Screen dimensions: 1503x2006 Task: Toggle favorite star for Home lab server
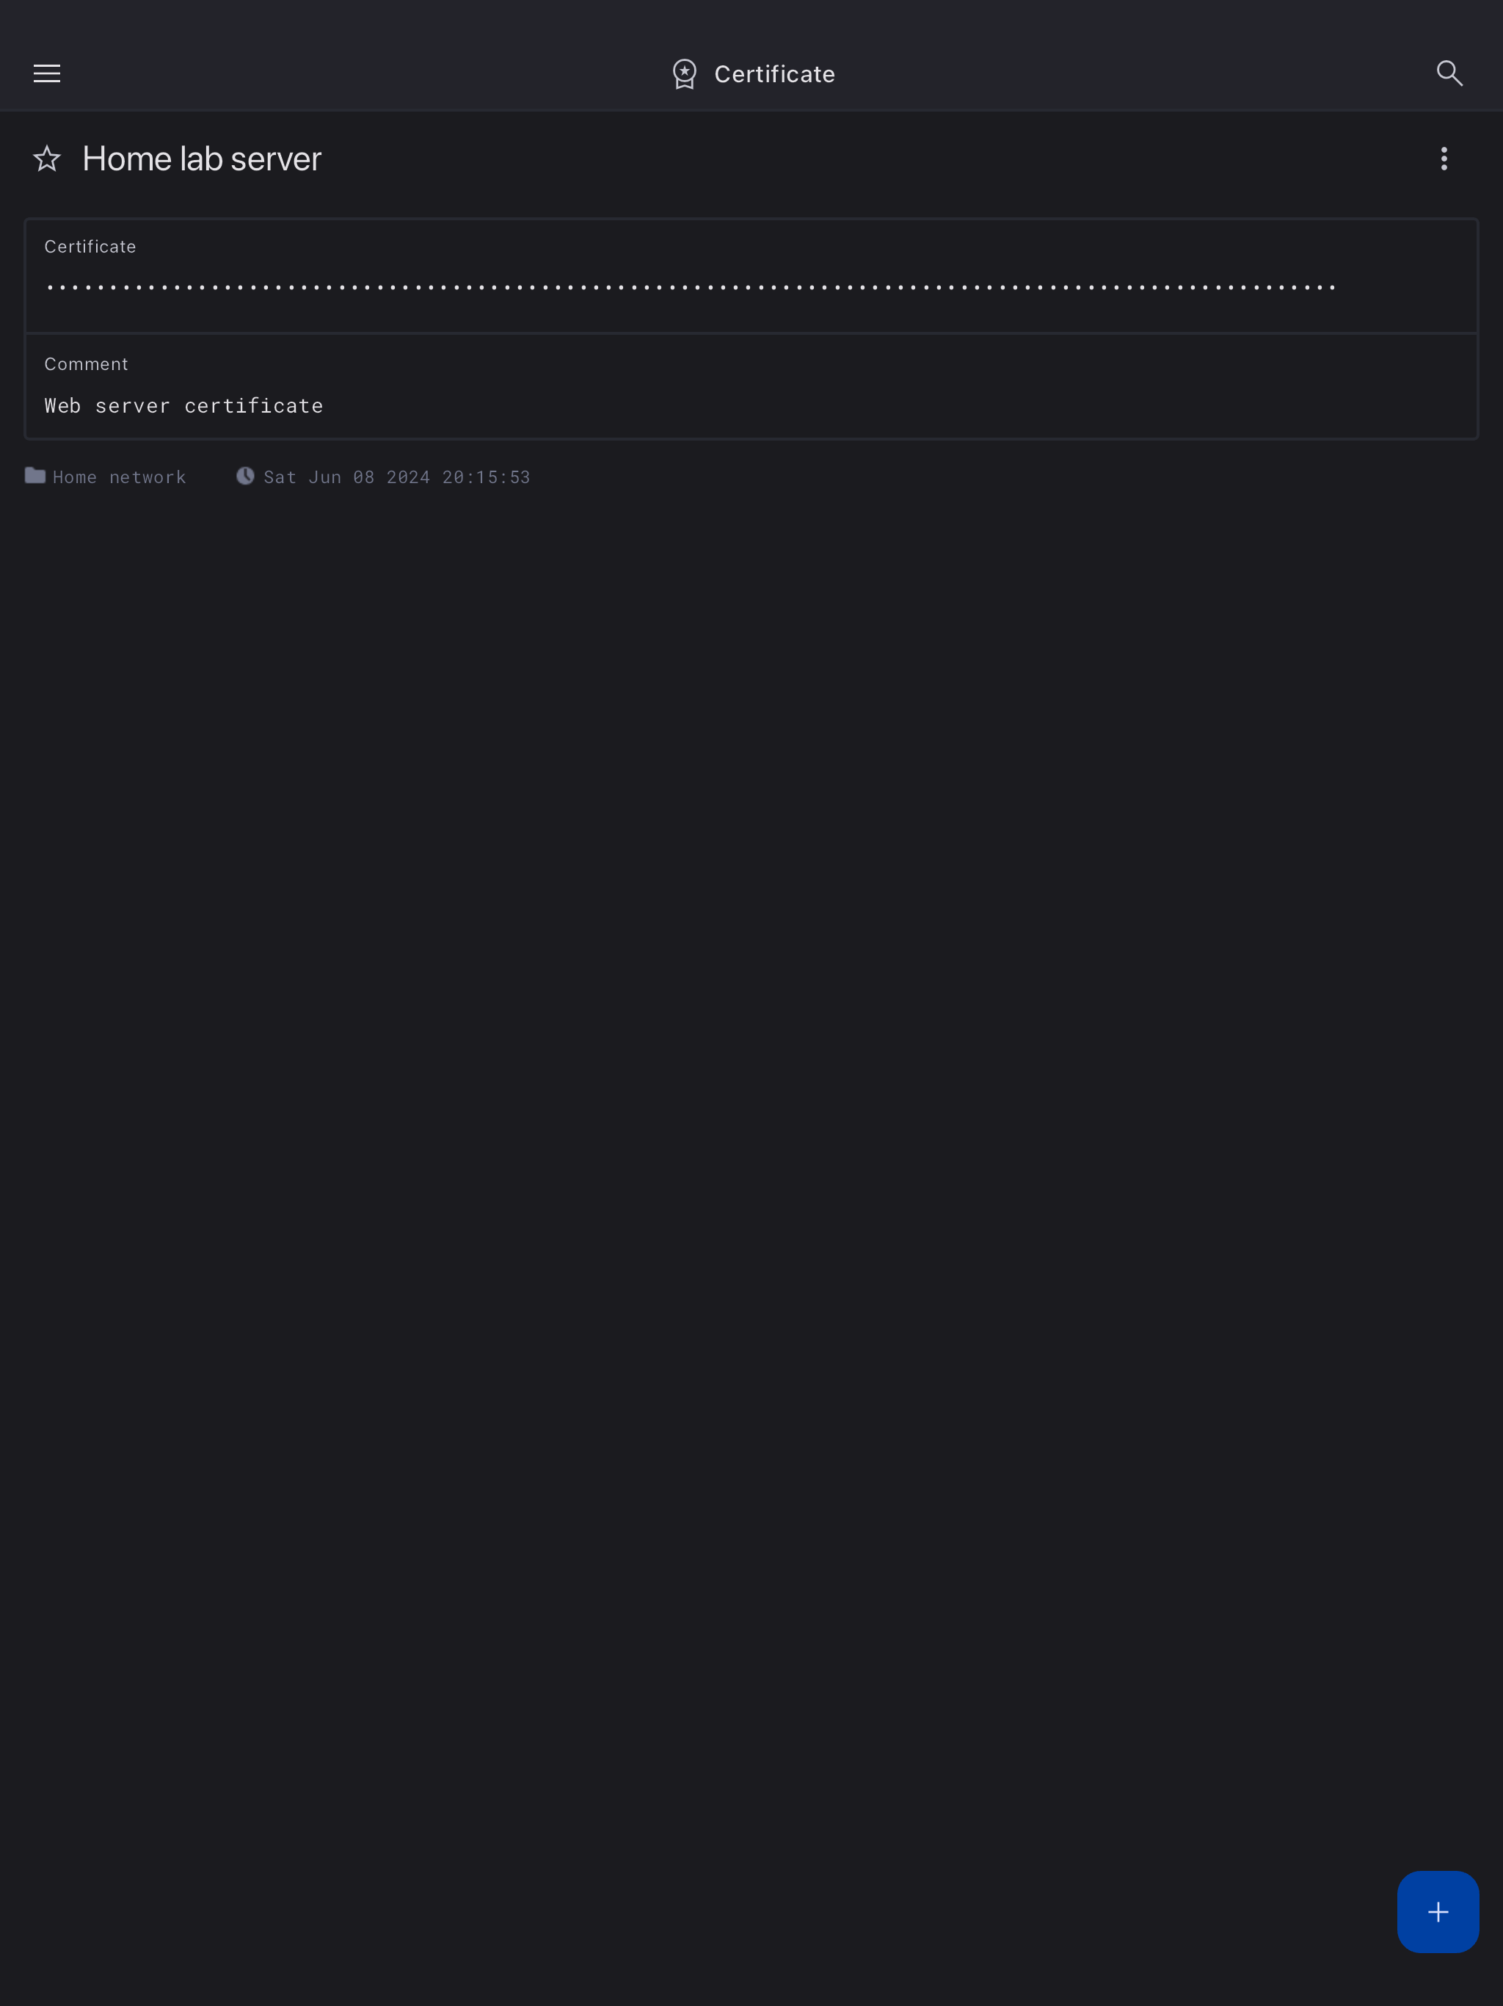click(x=47, y=159)
